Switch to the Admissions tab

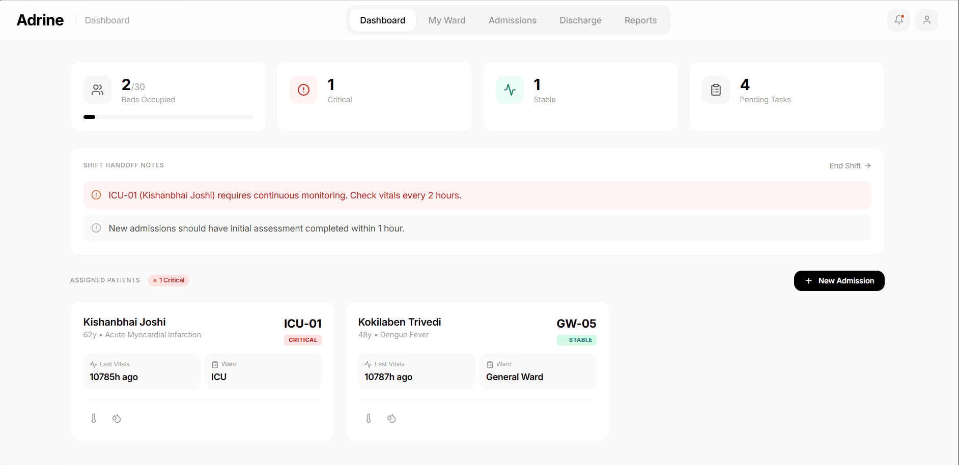(512, 20)
